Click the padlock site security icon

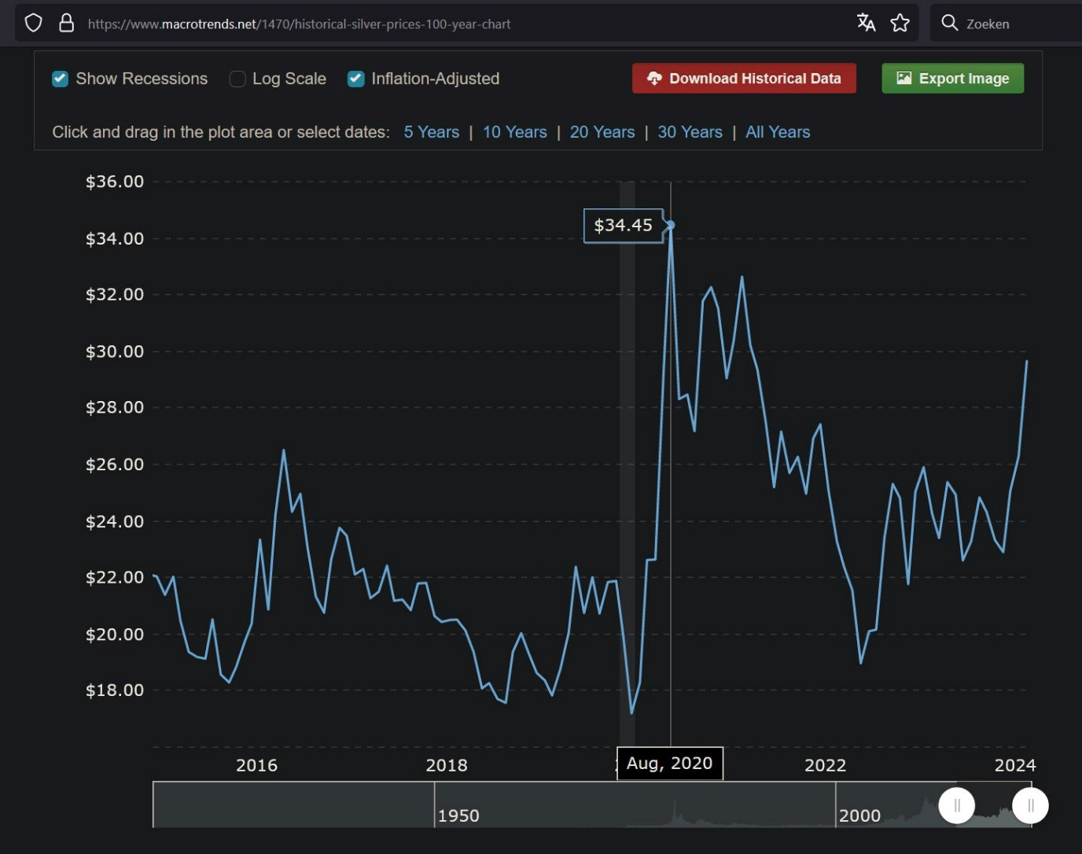(x=67, y=23)
